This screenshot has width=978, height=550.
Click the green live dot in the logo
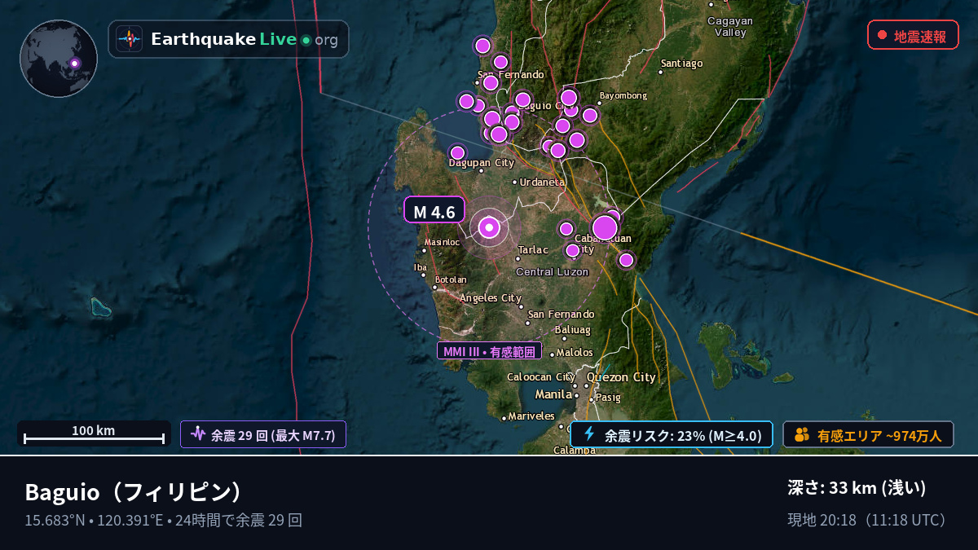coord(306,40)
